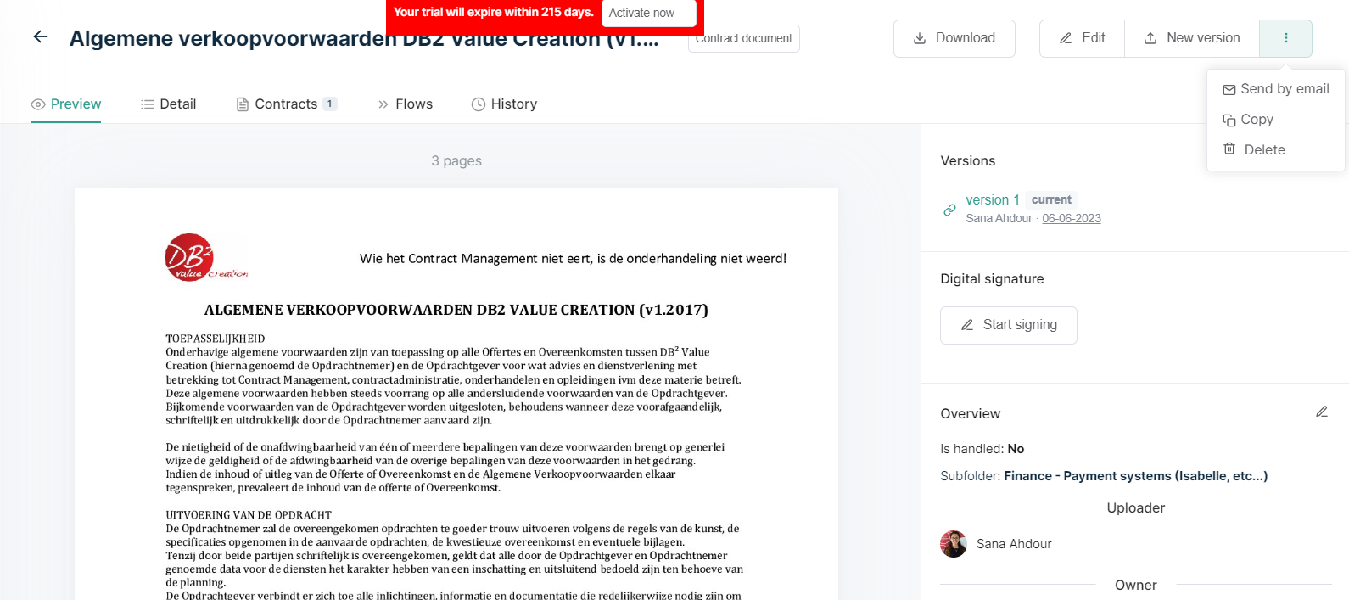Select Copy from the dropdown menu
1349x600 pixels.
point(1248,120)
